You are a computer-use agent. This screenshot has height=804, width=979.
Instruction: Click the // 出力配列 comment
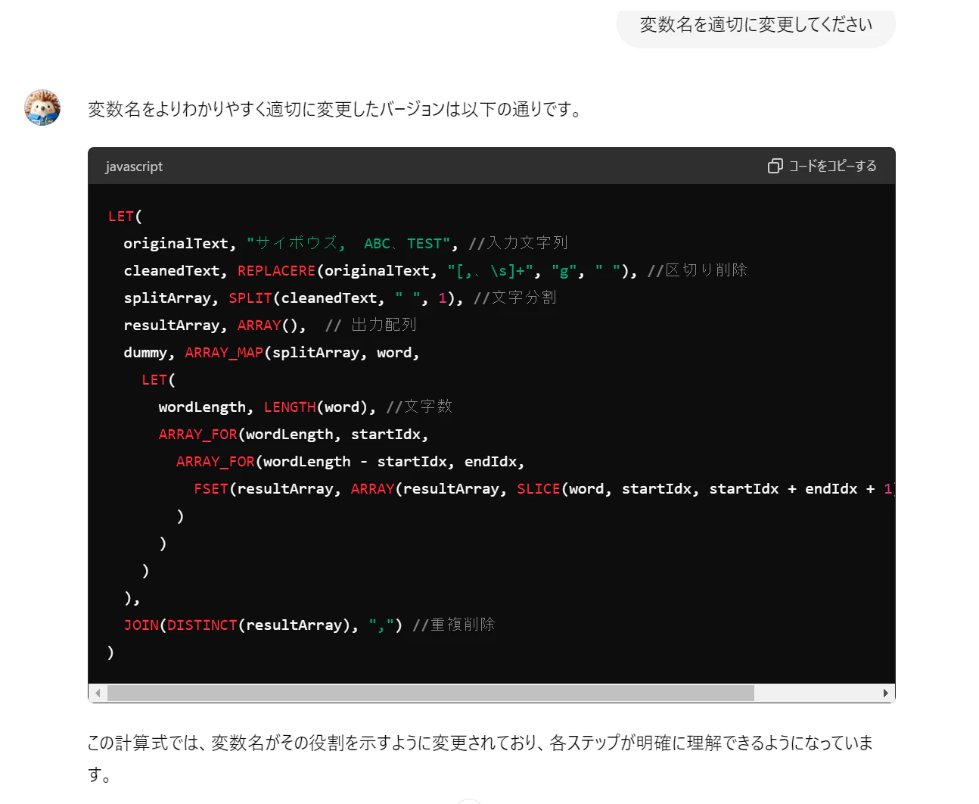(x=371, y=325)
